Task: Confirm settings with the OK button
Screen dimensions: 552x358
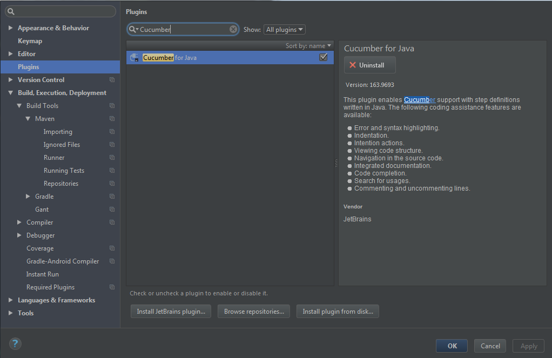Action: (451, 346)
